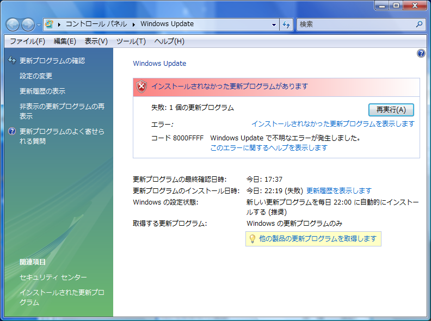The image size is (431, 321).
Task: Select コントロール パネル breadcrumb in address bar
Action: click(x=96, y=24)
